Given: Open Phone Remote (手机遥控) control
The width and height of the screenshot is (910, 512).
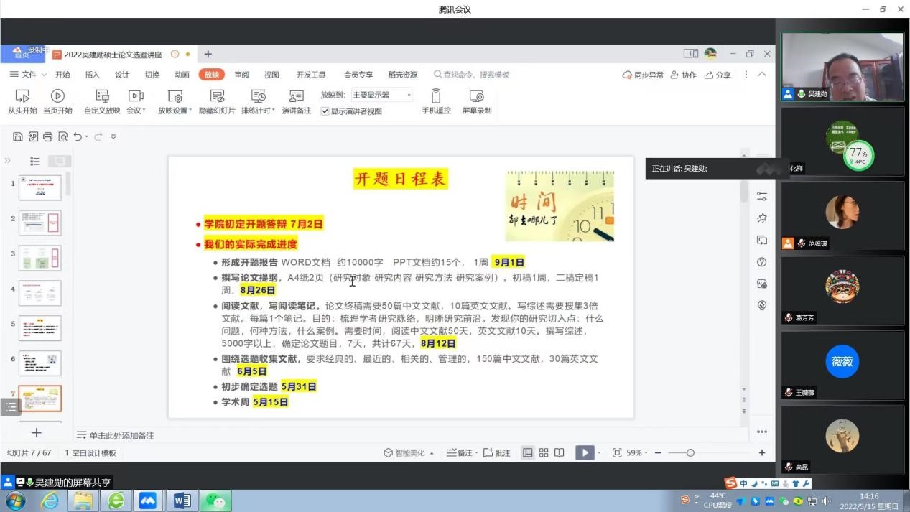Looking at the screenshot, I should coord(436,101).
